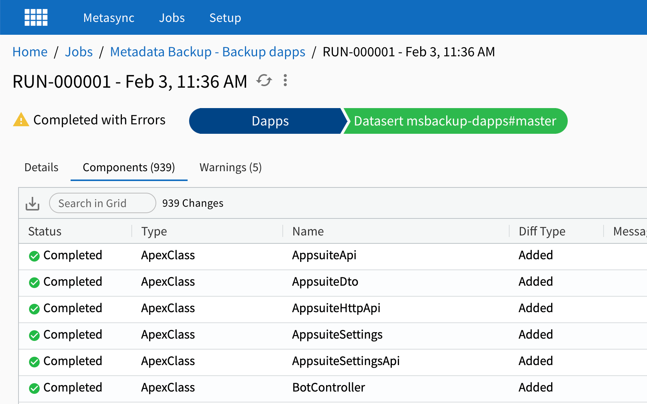Click green check icon in AppsuiteApi row
Viewport: 647px width, 404px height.
click(x=34, y=256)
